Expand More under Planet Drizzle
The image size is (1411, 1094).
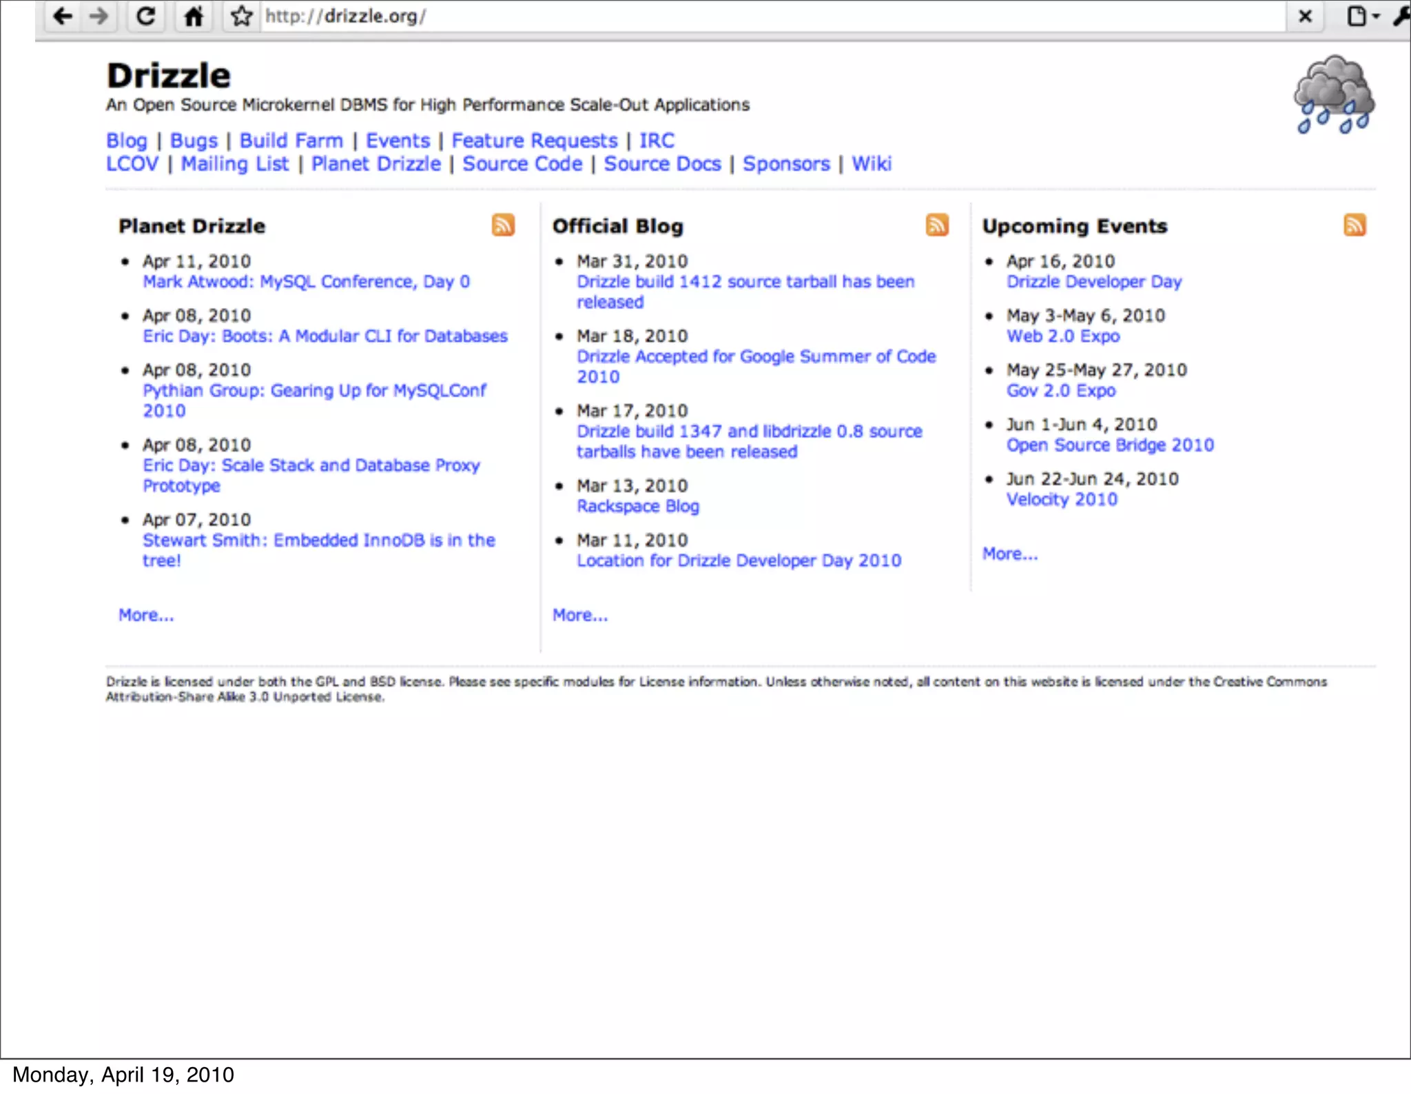(x=146, y=615)
